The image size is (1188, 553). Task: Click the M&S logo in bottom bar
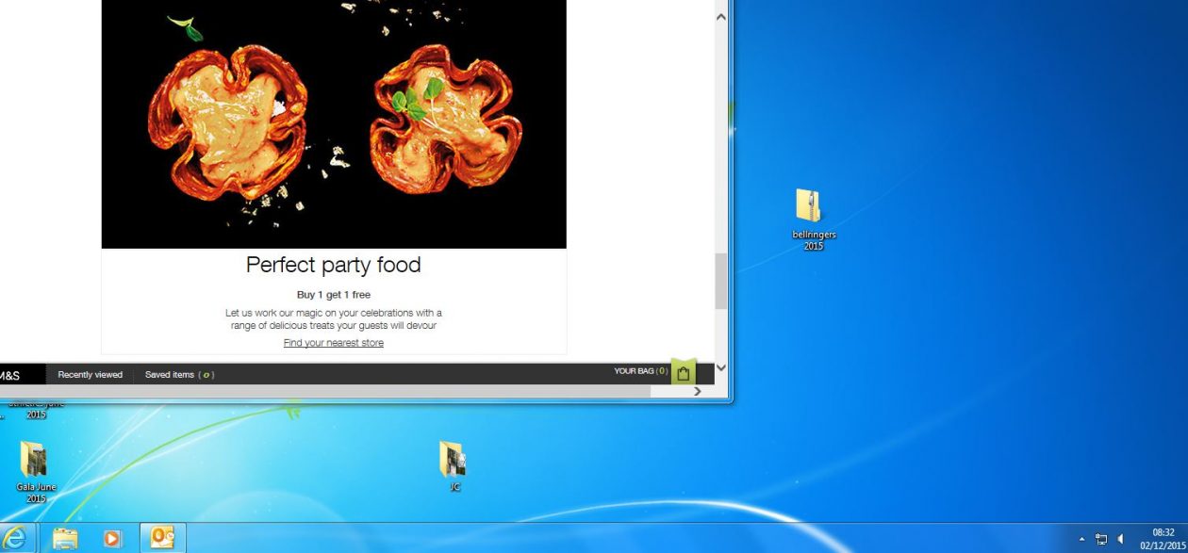[x=11, y=375]
